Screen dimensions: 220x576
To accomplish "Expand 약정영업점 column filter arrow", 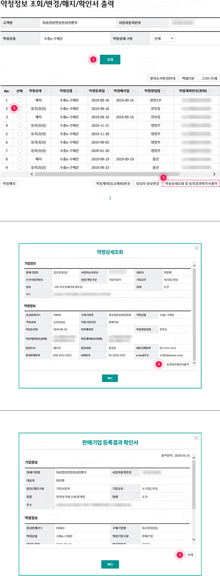I will [164, 91].
